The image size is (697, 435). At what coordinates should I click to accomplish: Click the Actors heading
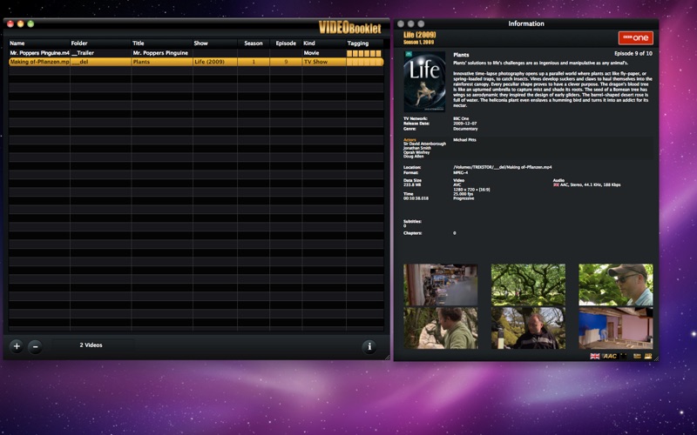(x=409, y=140)
